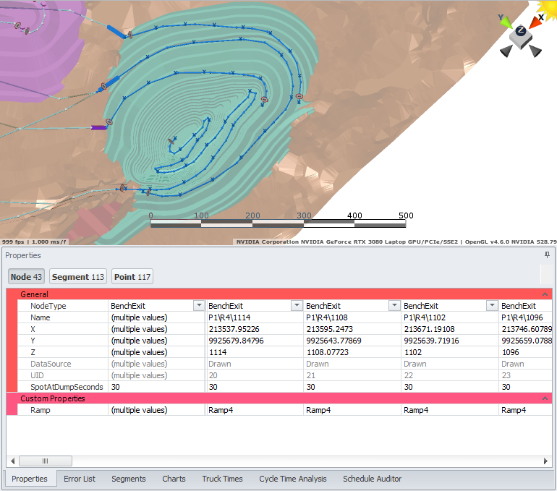
Task: Switch to the Truck Times tab
Action: (x=222, y=479)
